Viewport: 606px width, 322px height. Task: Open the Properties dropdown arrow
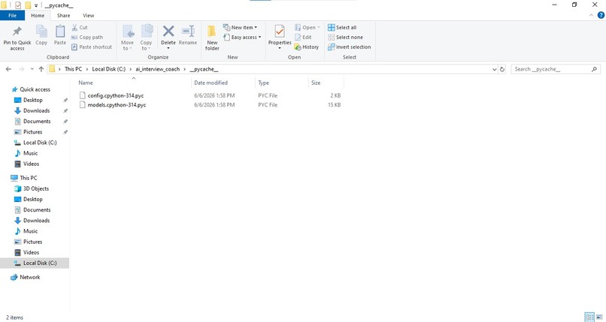(280, 48)
